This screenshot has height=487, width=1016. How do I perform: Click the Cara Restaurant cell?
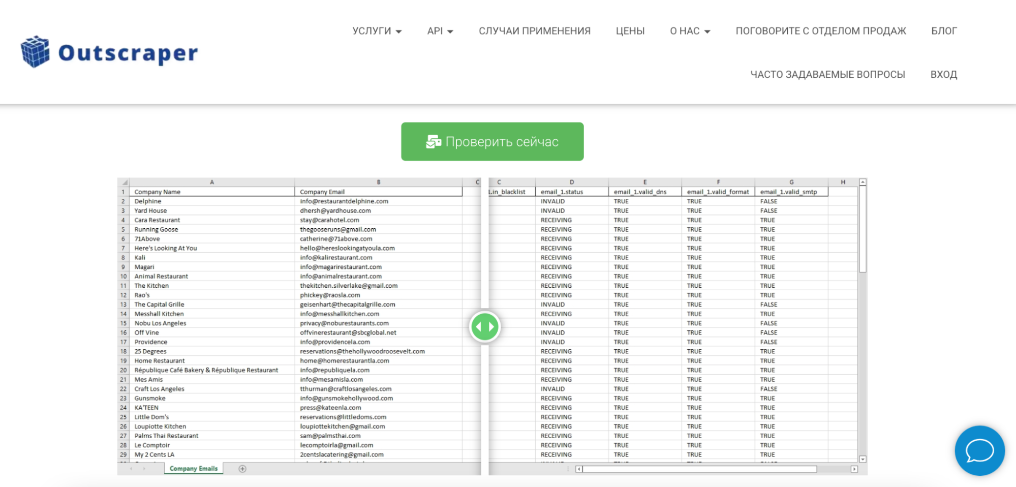212,220
